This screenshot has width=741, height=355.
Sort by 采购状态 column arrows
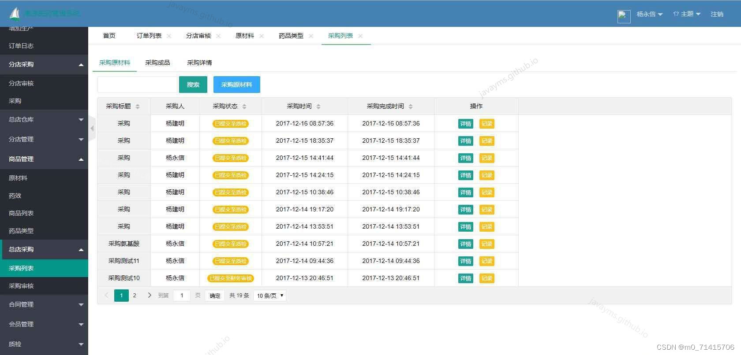(x=244, y=107)
